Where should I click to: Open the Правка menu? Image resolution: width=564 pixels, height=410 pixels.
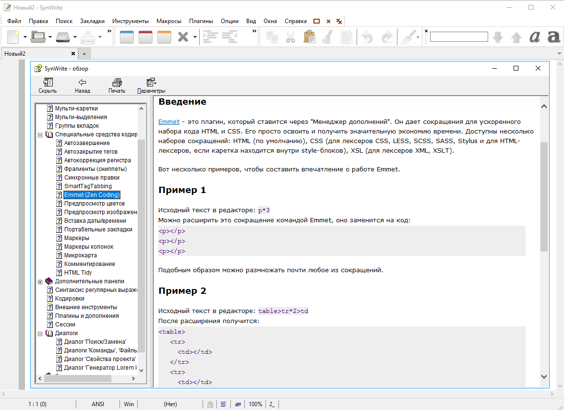[38, 21]
